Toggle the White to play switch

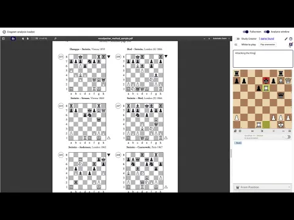point(237,45)
